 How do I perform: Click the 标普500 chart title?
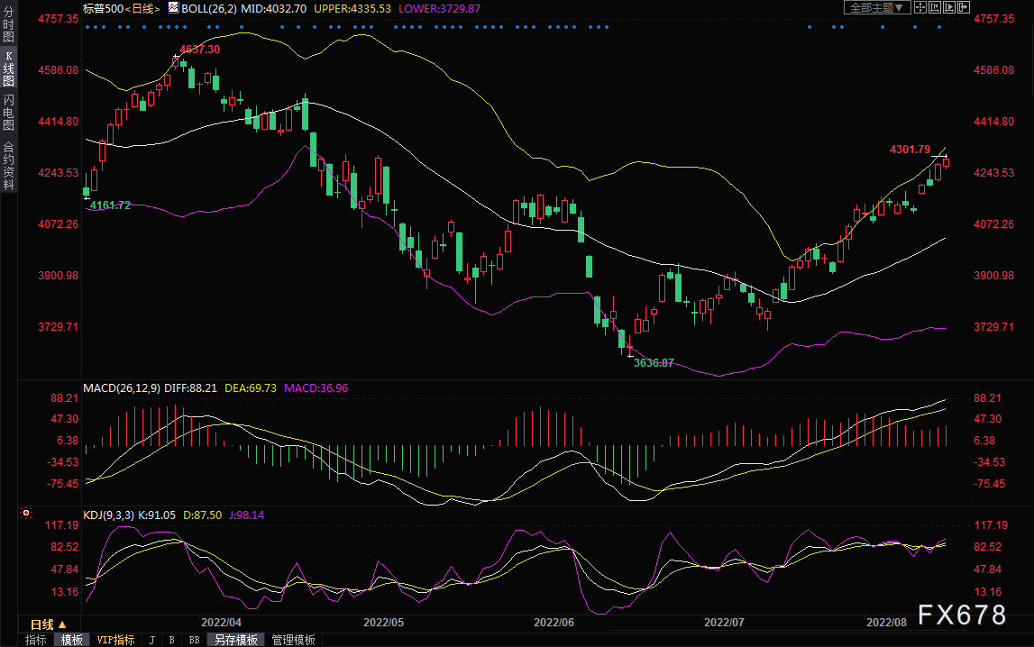click(104, 9)
